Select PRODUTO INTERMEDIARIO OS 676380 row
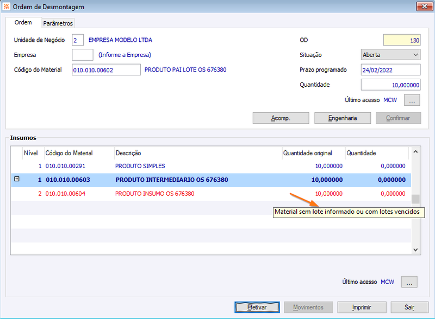The height and width of the screenshot is (319, 435). click(x=211, y=180)
